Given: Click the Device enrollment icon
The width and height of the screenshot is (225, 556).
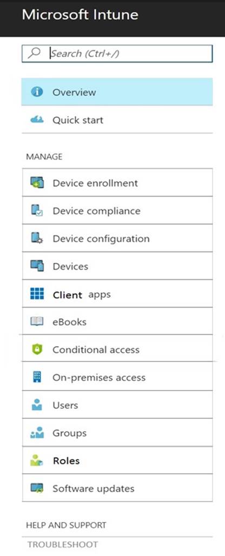Looking at the screenshot, I should click(37, 183).
